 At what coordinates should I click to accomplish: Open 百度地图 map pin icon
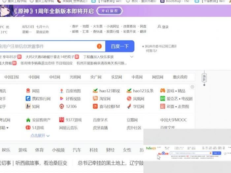coord(62,91)
